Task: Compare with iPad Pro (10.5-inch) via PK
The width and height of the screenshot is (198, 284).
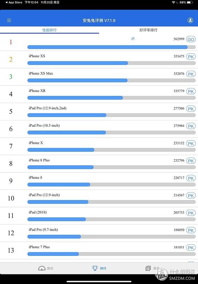Action: tap(191, 126)
